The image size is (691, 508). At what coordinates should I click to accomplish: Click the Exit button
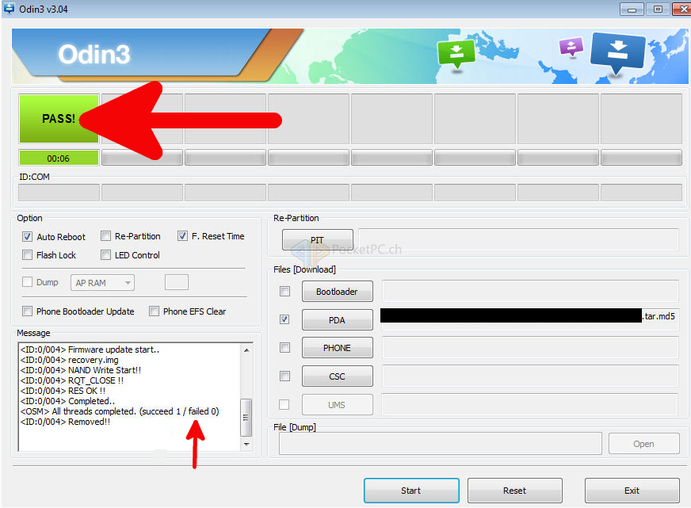pyautogui.click(x=632, y=491)
